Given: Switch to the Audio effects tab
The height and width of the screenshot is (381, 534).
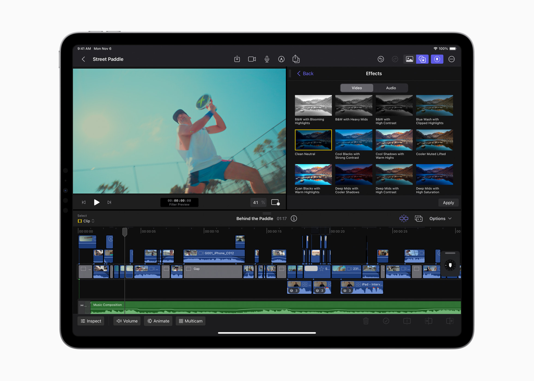Looking at the screenshot, I should coord(391,88).
